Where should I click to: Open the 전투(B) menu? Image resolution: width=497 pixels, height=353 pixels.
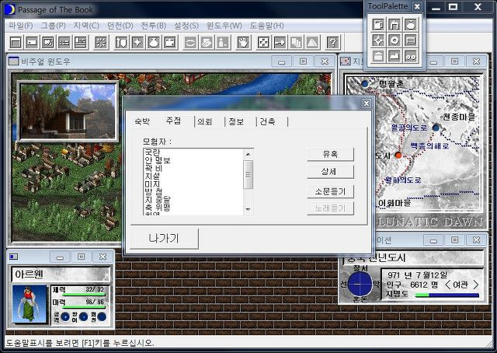[154, 26]
